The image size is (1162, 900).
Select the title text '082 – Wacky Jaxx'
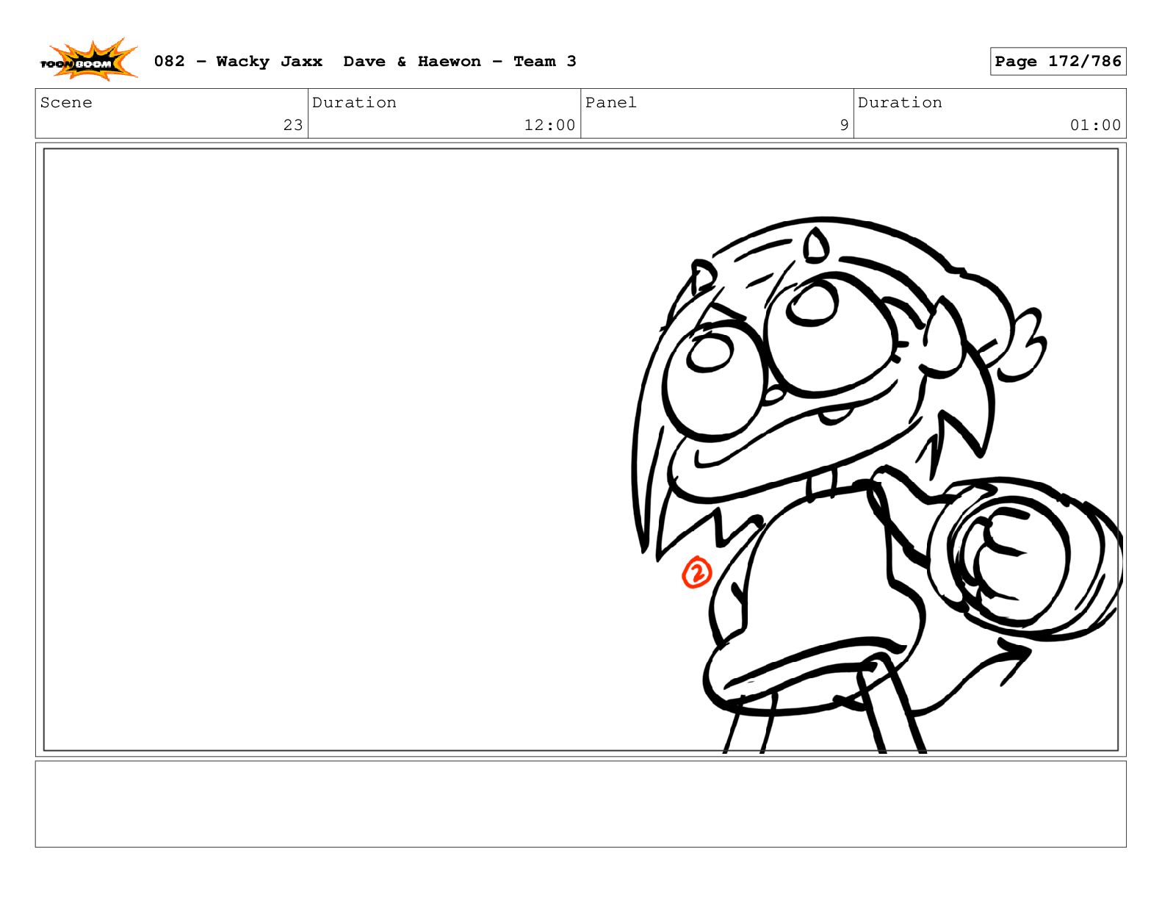[x=238, y=62]
